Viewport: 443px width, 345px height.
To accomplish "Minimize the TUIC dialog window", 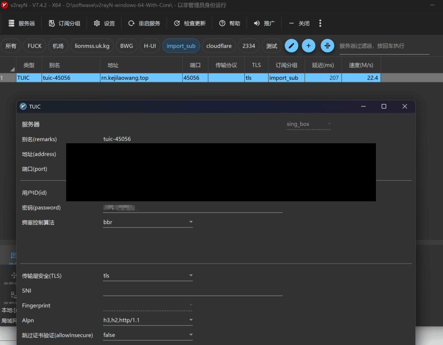I will [363, 106].
